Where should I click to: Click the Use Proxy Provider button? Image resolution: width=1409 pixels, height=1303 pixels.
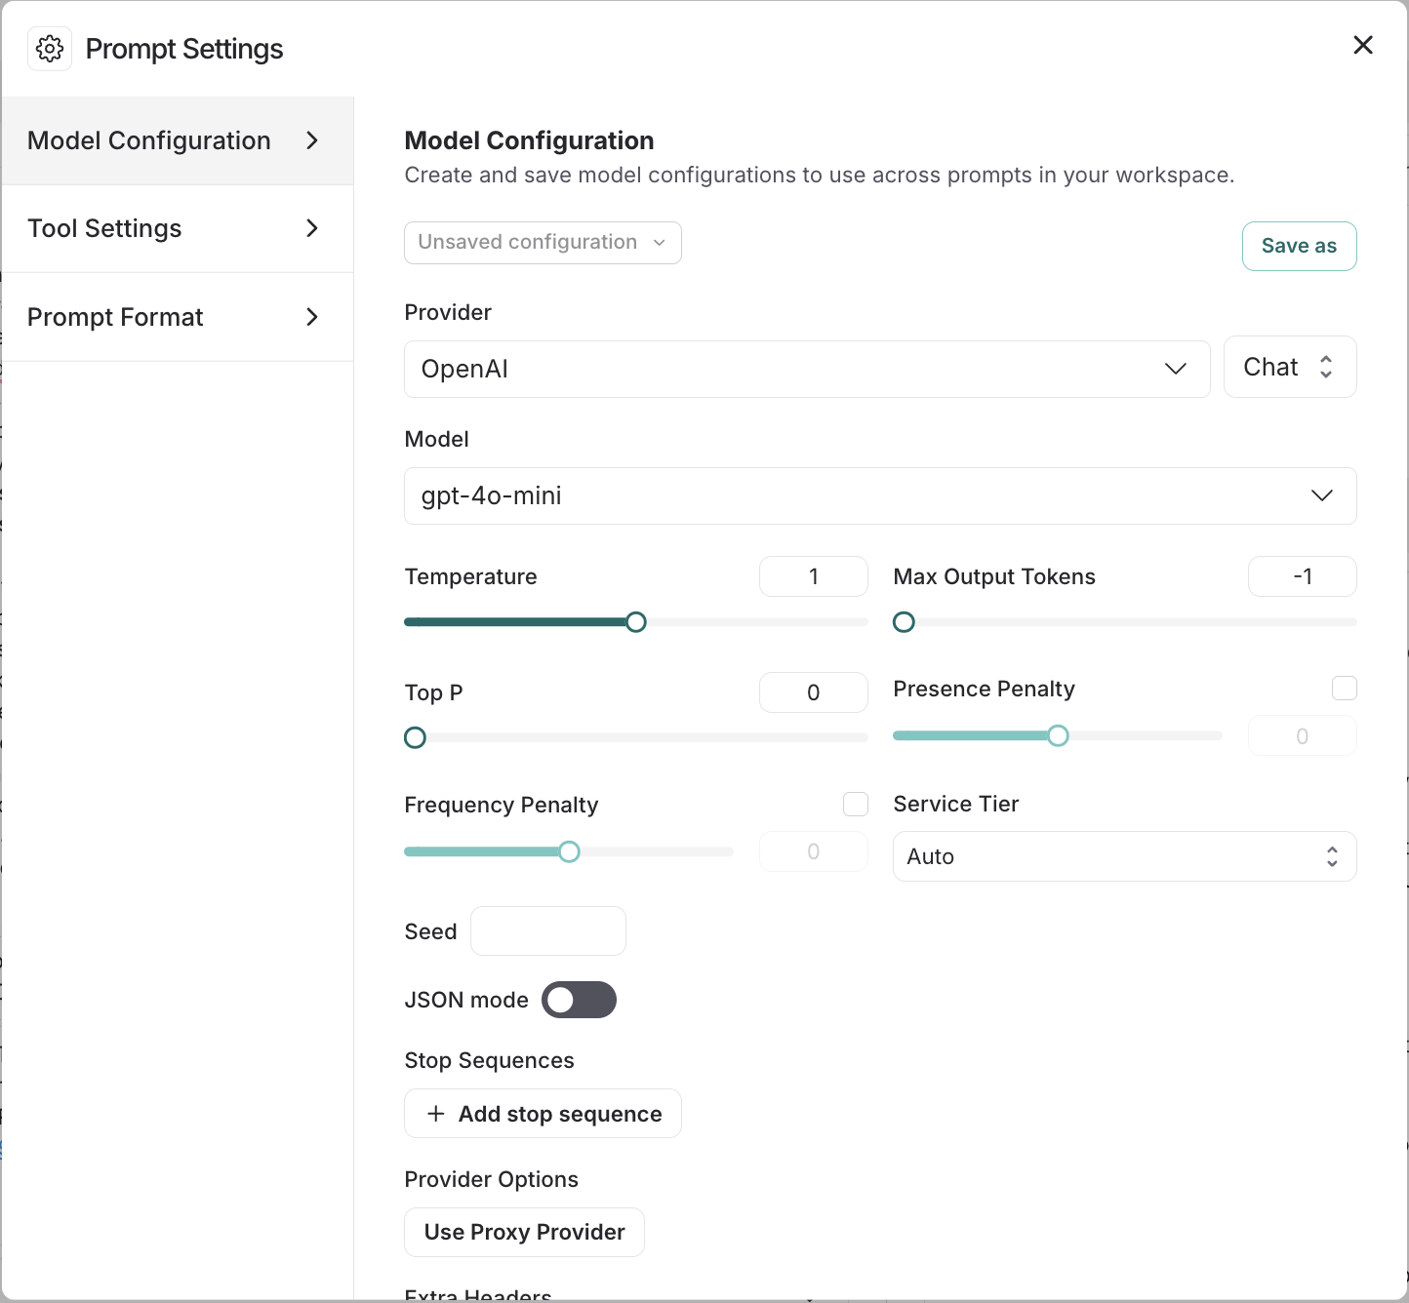[524, 1232]
